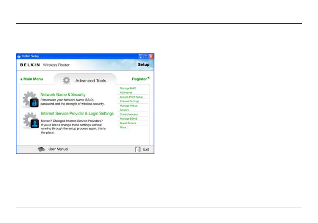
Task: Open the User Manual
Action: [x=58, y=149]
